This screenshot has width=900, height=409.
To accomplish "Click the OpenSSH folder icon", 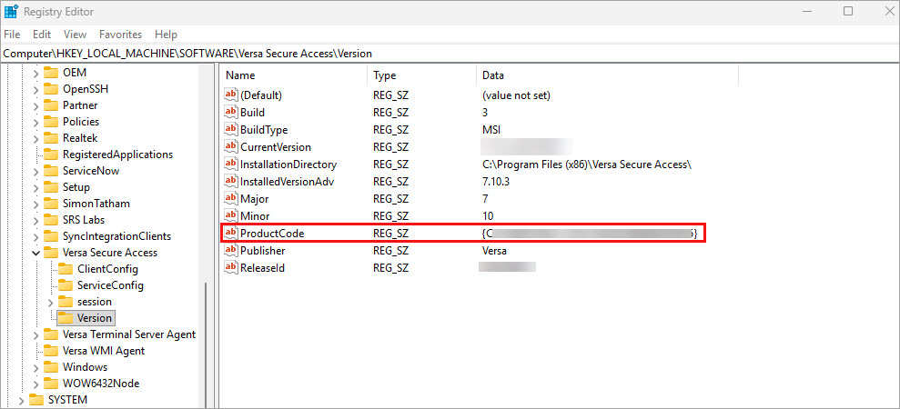I will point(52,89).
